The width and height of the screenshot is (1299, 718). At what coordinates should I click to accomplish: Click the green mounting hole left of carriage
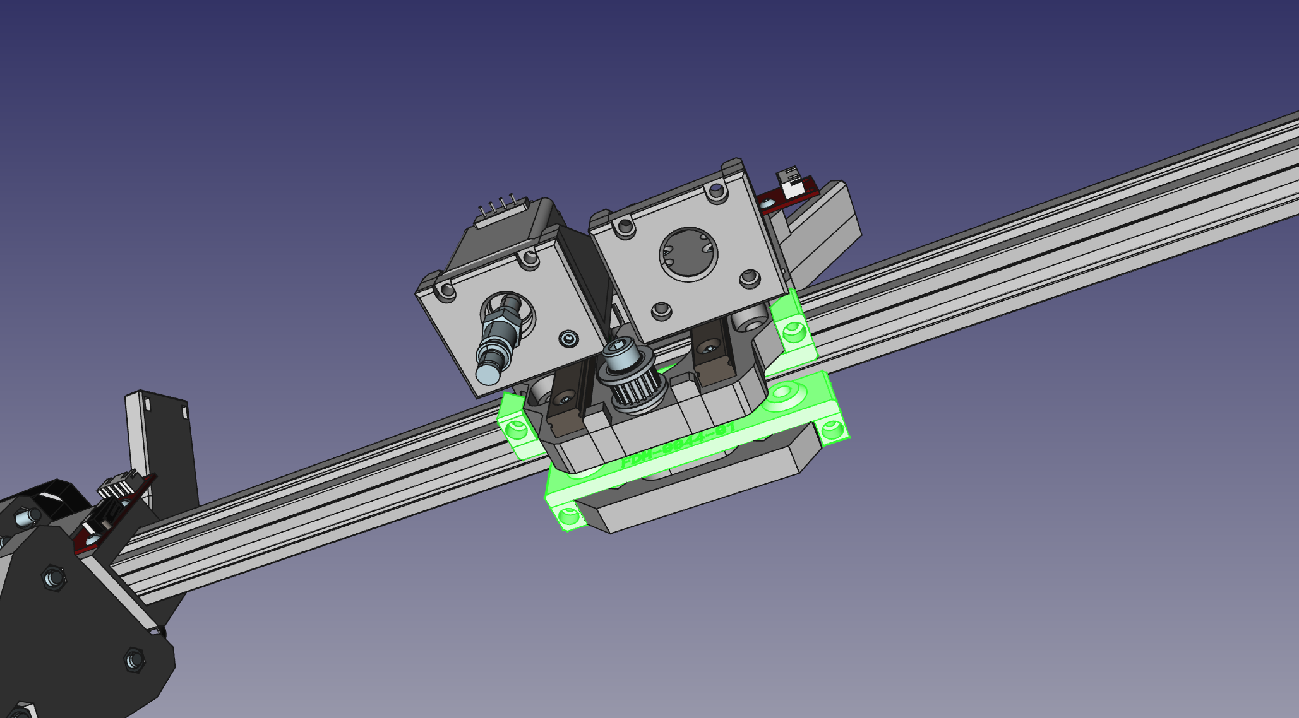518,431
